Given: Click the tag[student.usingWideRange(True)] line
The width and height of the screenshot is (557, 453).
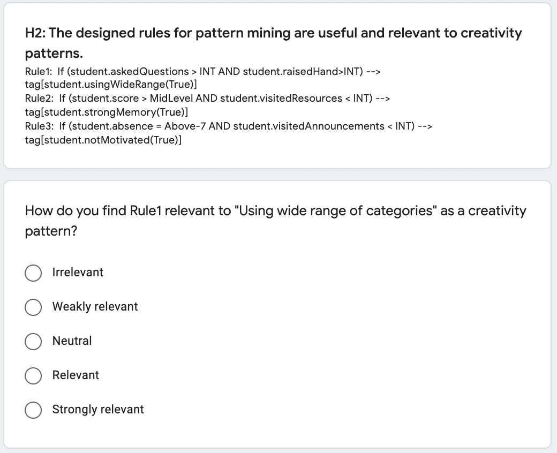Looking at the screenshot, I should tap(111, 85).
